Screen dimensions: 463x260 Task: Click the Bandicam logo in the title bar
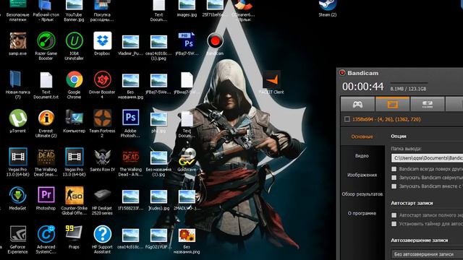click(x=342, y=73)
